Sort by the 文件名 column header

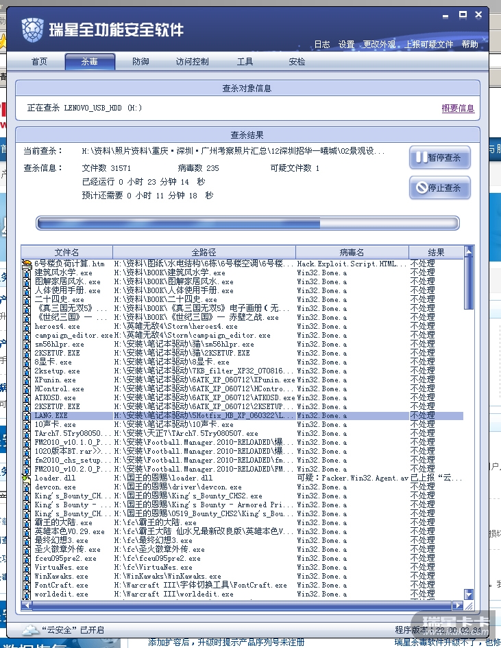click(x=67, y=252)
